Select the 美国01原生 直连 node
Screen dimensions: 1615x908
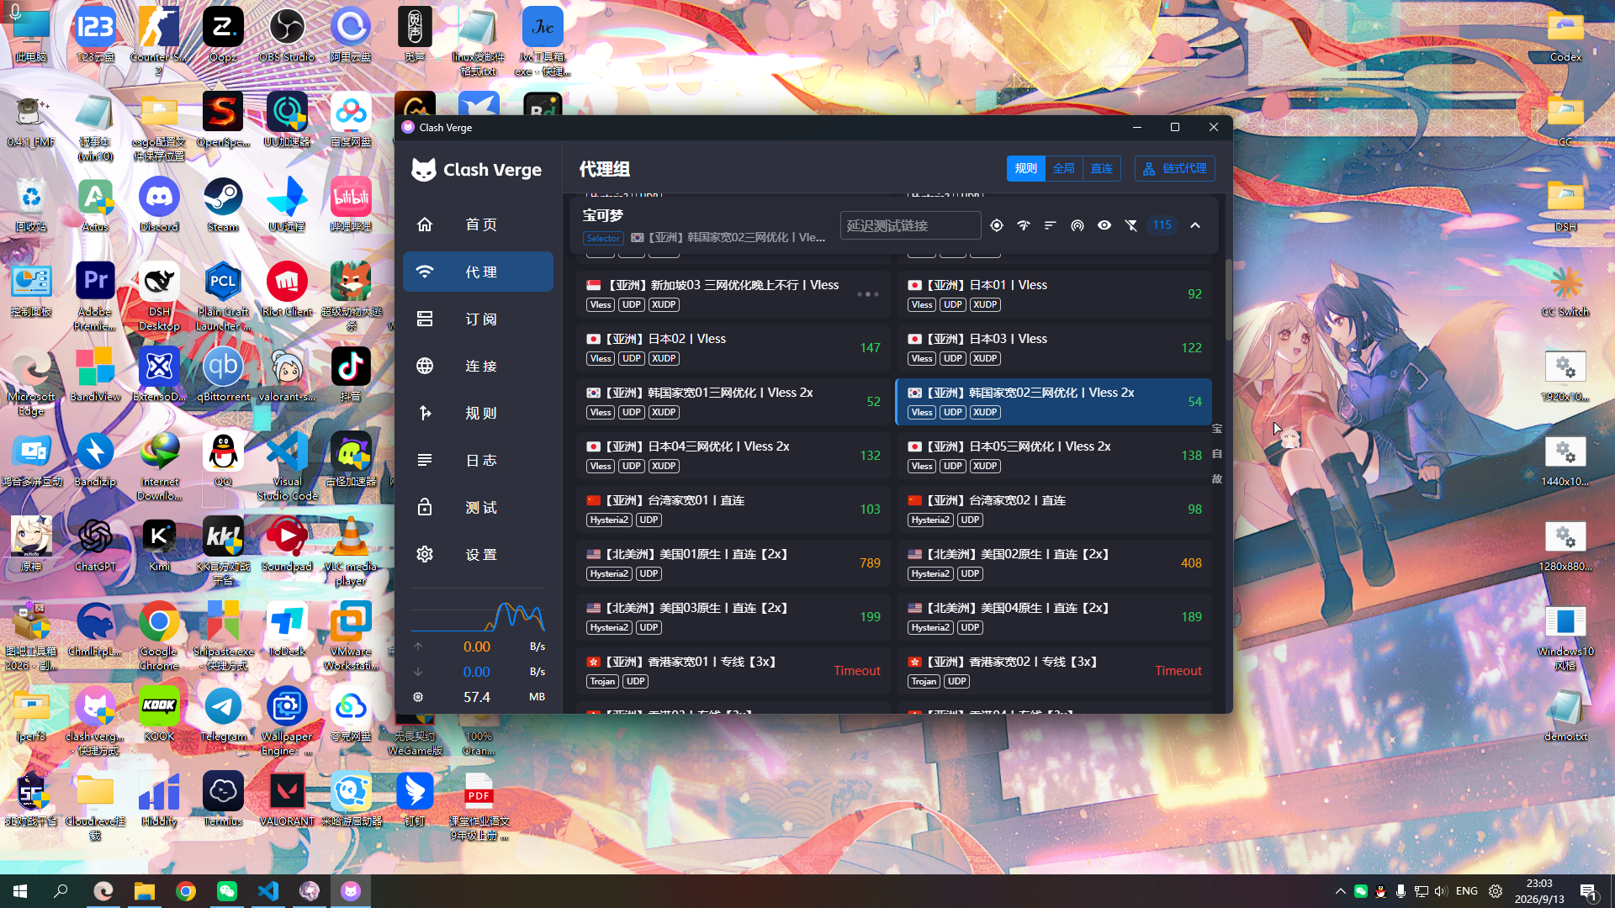(733, 563)
